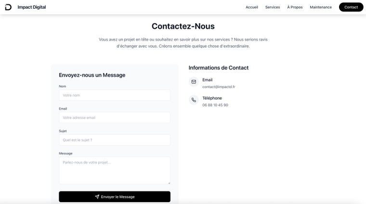The width and height of the screenshot is (366, 204).
Task: Click the Impact Digital D logo icon
Action: pos(8,7)
